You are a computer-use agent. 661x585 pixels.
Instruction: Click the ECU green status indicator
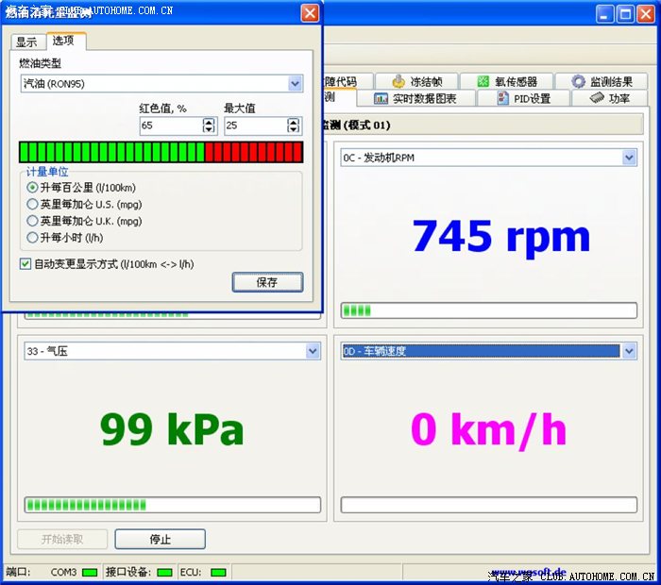(x=218, y=572)
